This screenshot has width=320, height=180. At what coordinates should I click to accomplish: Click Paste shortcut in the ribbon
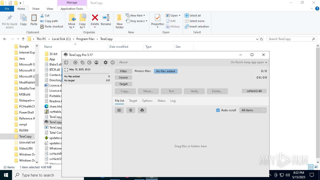pyautogui.click(x=51, y=26)
